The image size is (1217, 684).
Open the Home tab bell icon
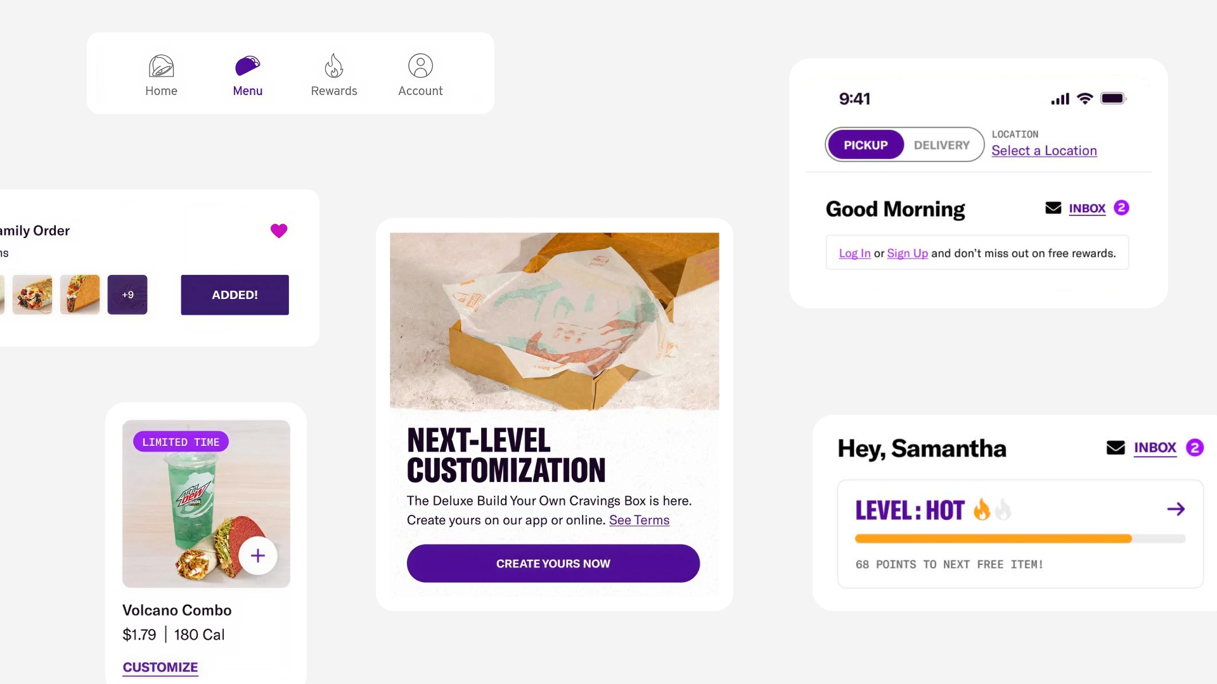[161, 66]
